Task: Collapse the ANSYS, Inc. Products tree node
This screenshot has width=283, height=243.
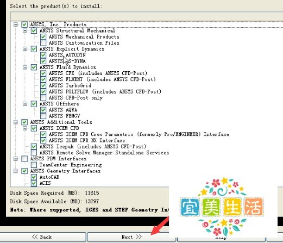Action: [x=16, y=24]
